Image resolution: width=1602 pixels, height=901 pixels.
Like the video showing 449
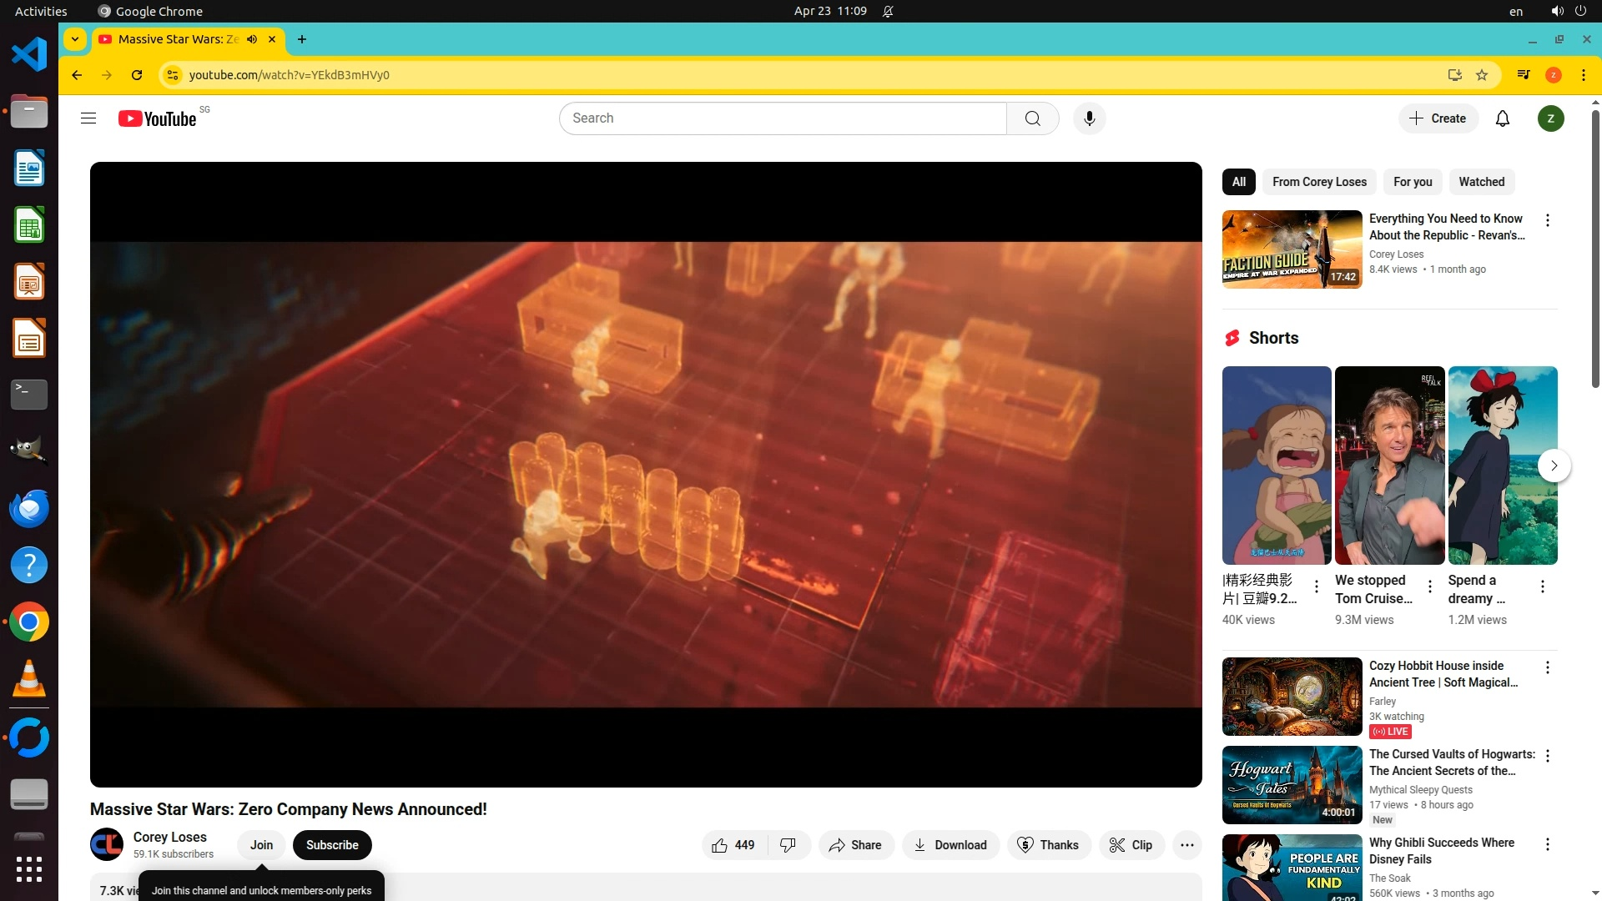coord(733,845)
